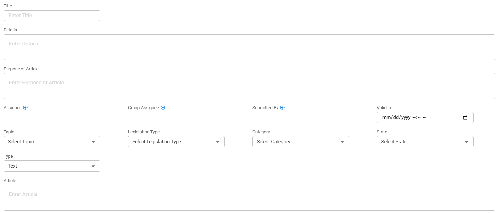Click the Legislation Type dropdown arrow
498x213 pixels.
click(218, 142)
